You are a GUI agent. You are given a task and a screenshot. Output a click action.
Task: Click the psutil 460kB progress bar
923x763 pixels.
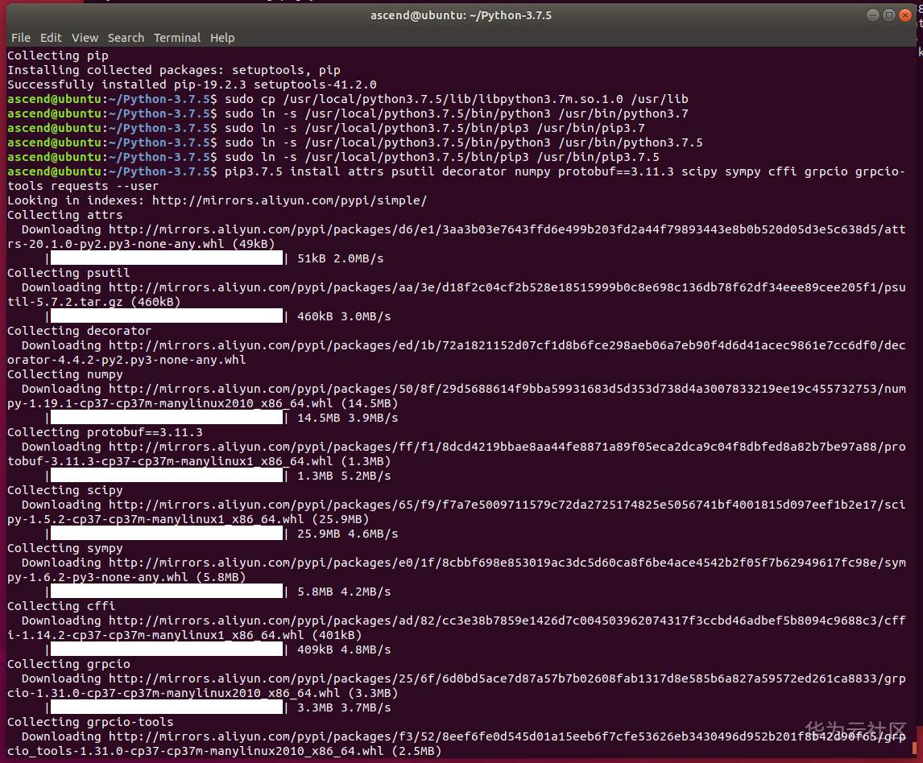167,316
